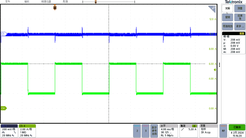Screen dimensions: 246x138
Task: Open the acquisition 39 Acqs badge
Action: point(209,131)
